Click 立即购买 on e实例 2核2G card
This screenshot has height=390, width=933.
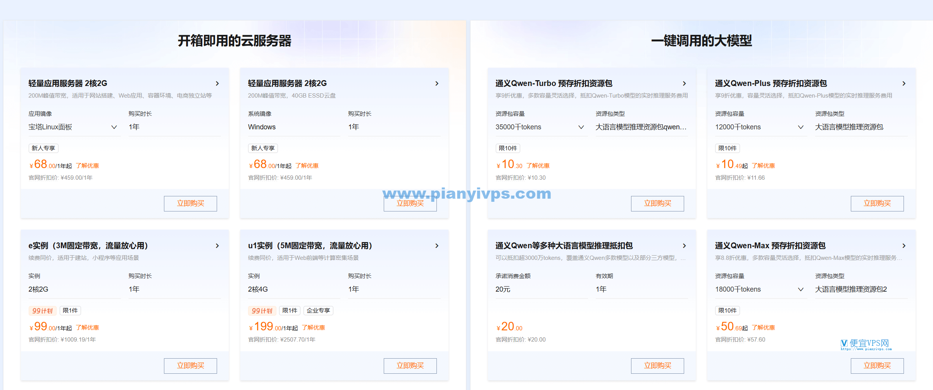[x=190, y=366]
